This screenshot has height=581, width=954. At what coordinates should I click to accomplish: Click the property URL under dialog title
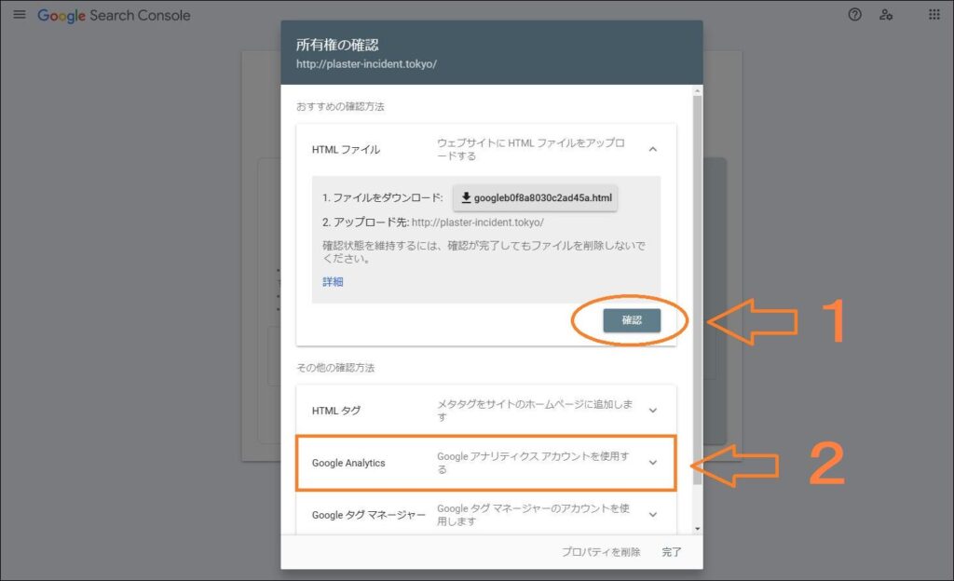[x=366, y=64]
